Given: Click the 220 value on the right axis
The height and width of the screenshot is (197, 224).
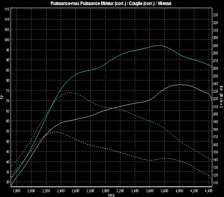Looking at the screenshot, I should point(215,99).
